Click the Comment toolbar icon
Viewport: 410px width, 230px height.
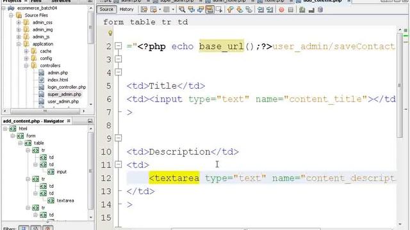tap(302, 10)
